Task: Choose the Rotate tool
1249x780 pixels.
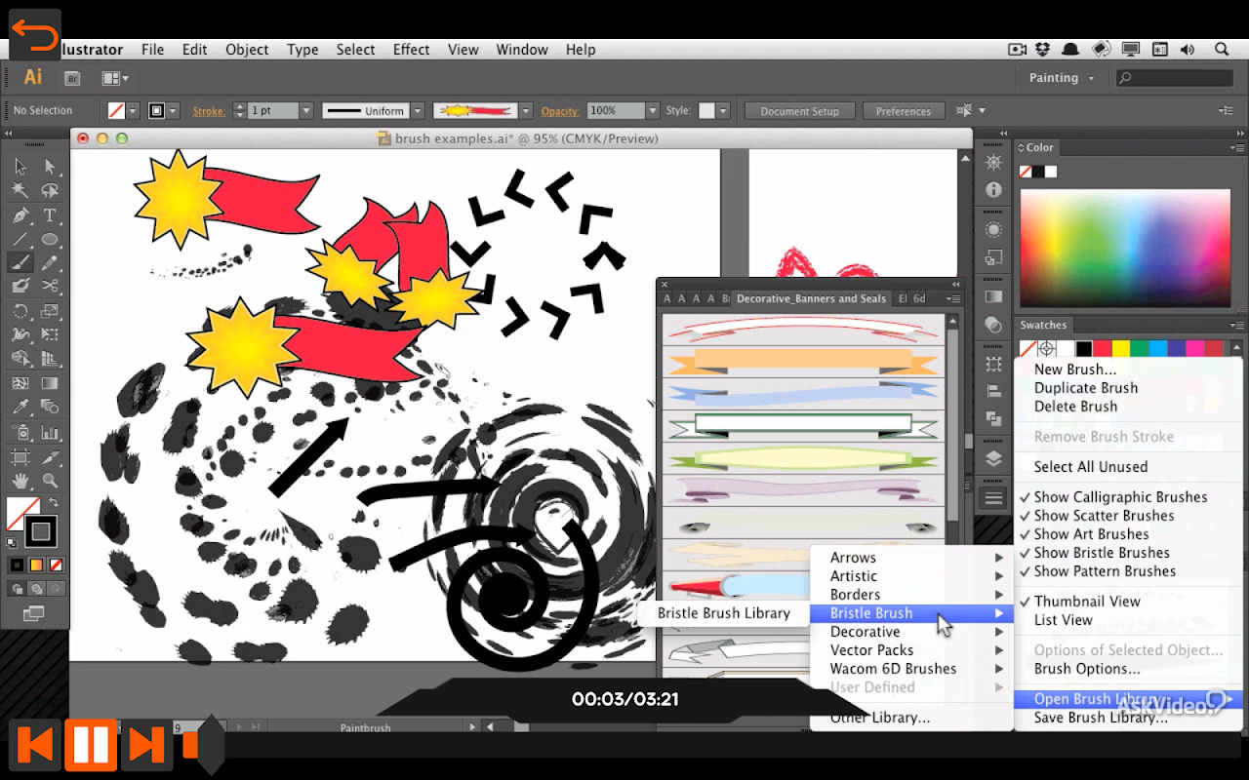Action: click(x=20, y=311)
